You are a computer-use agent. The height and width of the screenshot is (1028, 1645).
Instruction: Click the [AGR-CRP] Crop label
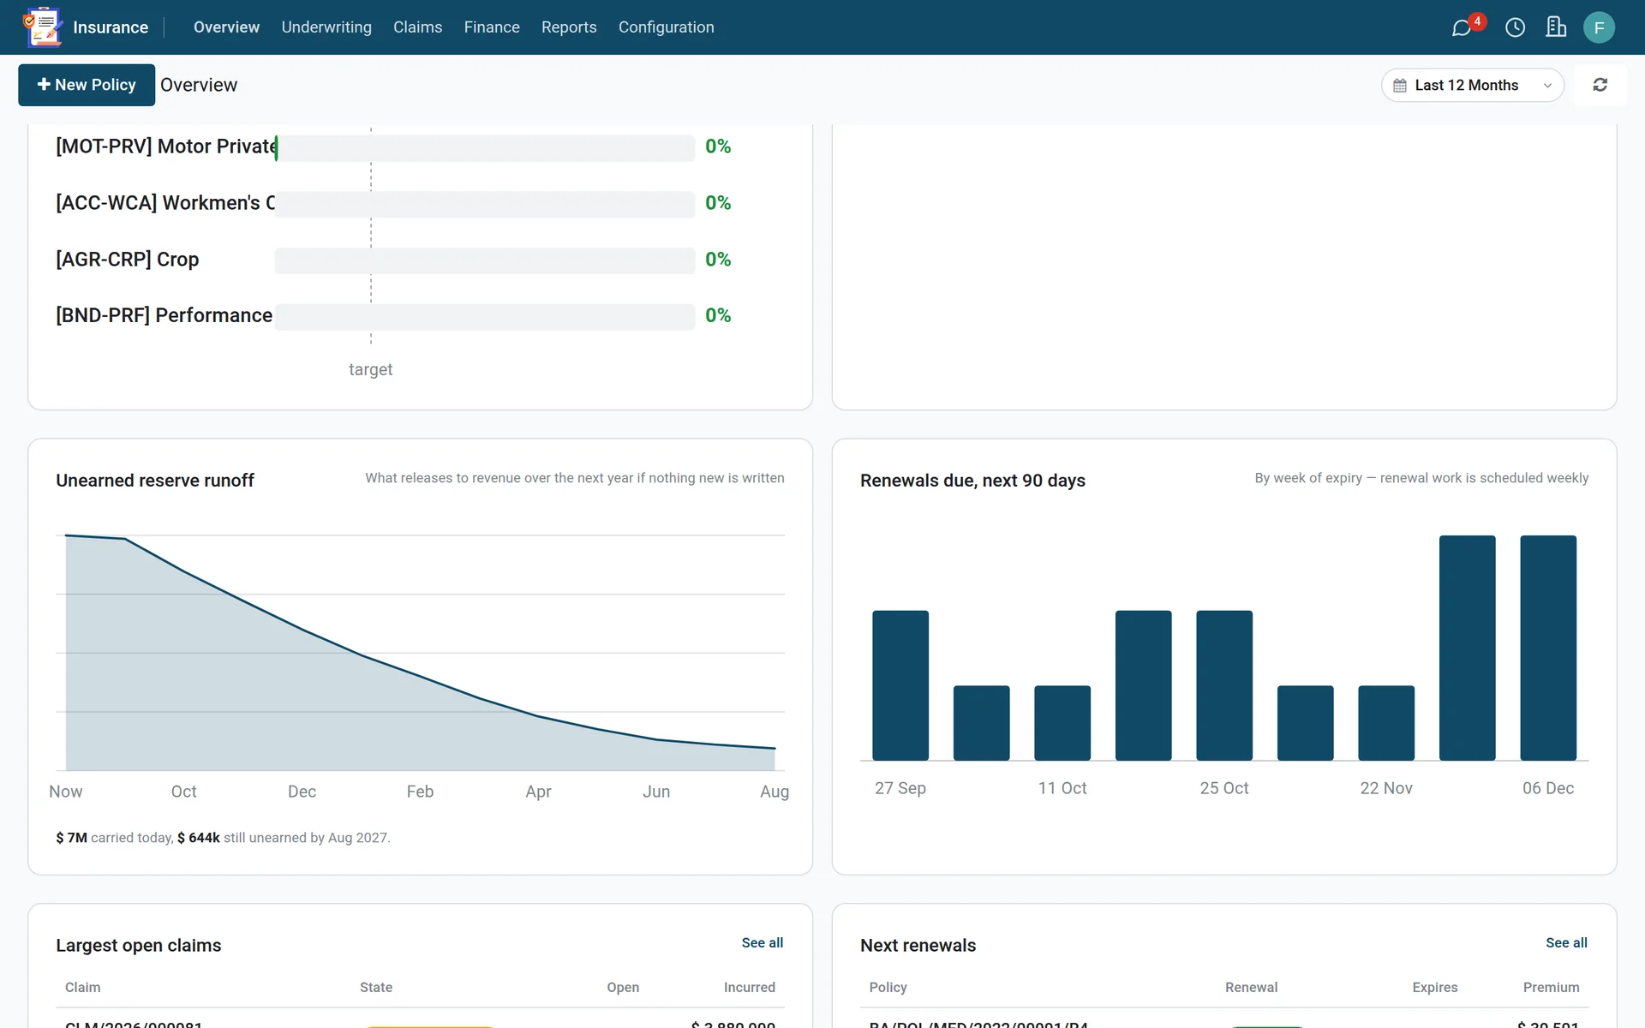coord(128,260)
